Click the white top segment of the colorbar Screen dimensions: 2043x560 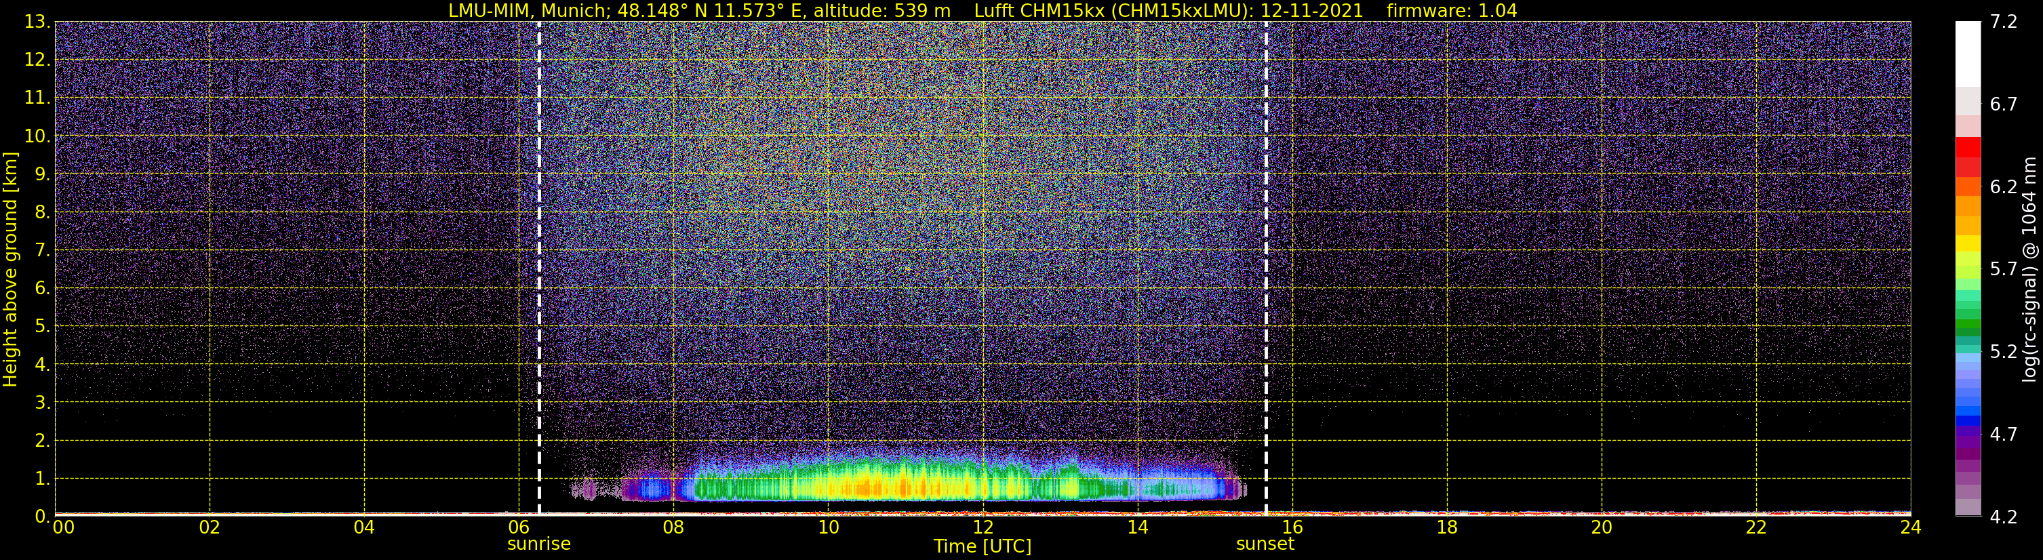click(1968, 53)
